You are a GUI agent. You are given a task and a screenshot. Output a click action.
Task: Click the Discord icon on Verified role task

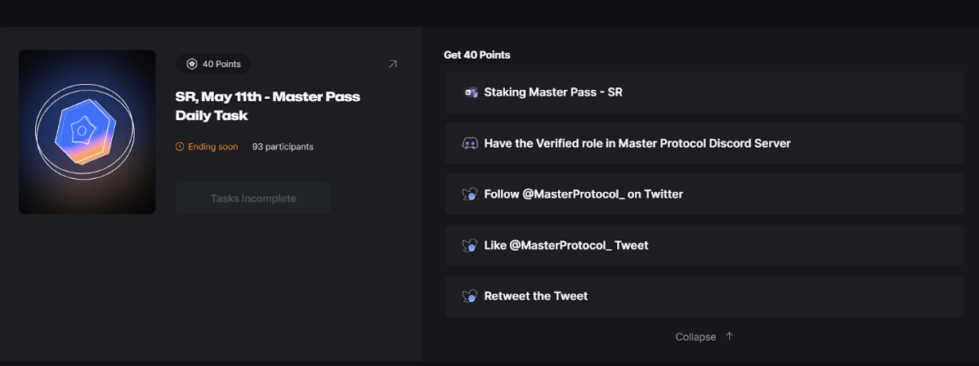(470, 143)
